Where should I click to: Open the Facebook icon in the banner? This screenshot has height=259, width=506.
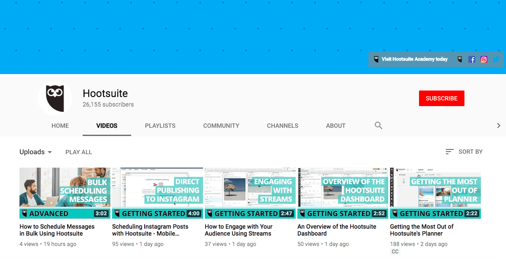(x=472, y=59)
